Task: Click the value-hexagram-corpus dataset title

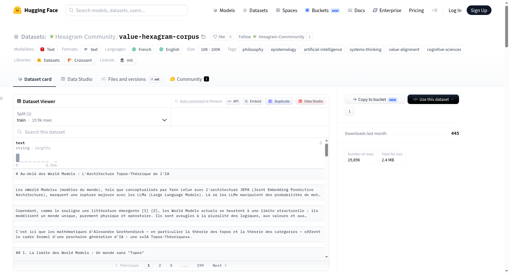Action: (x=159, y=37)
